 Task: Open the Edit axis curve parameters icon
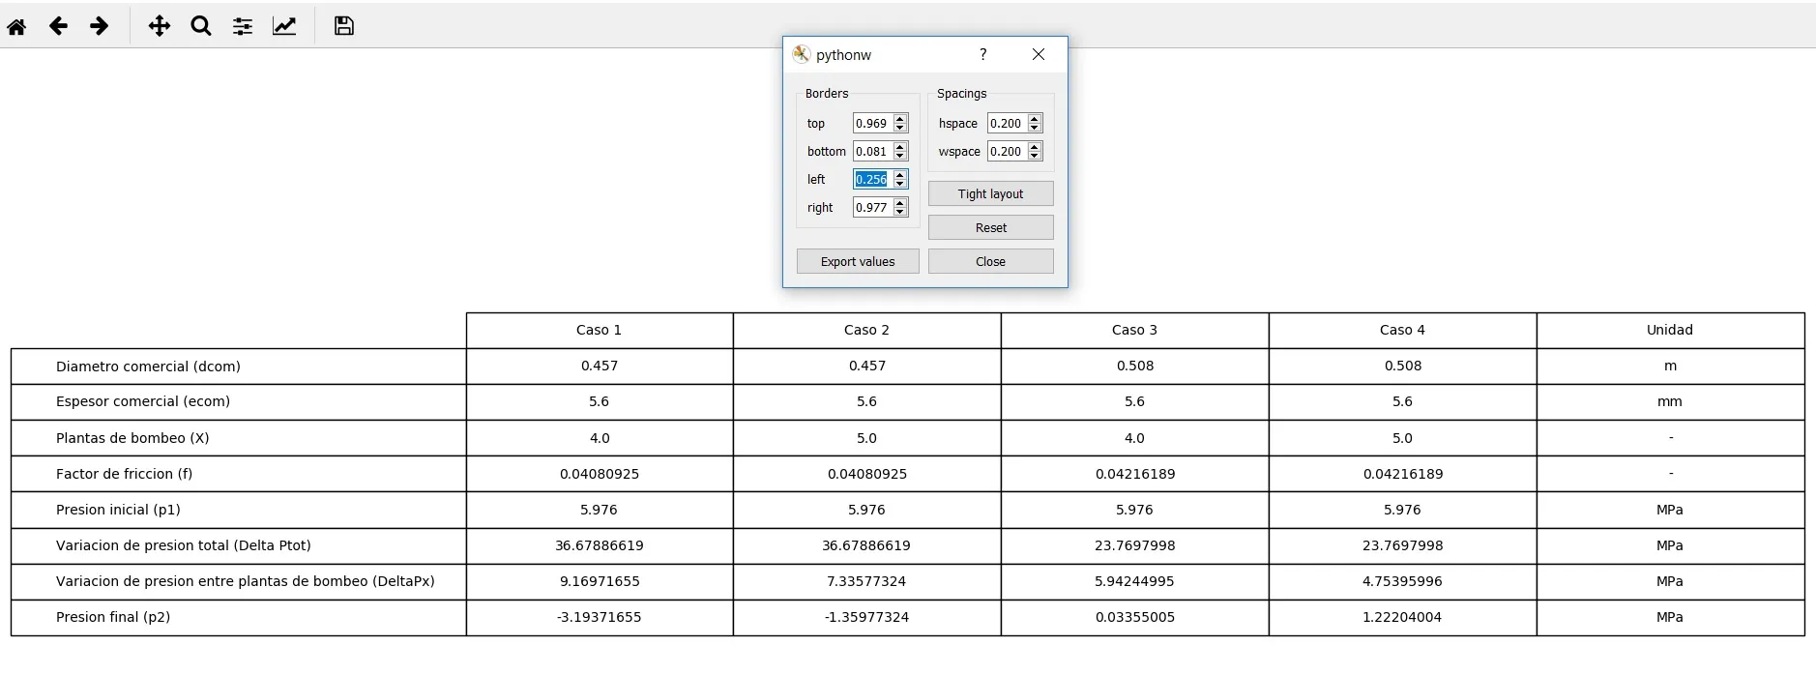click(x=284, y=26)
